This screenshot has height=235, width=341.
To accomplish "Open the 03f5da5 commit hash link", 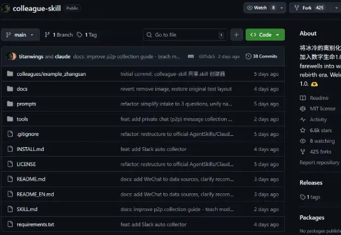I will [x=206, y=57].
